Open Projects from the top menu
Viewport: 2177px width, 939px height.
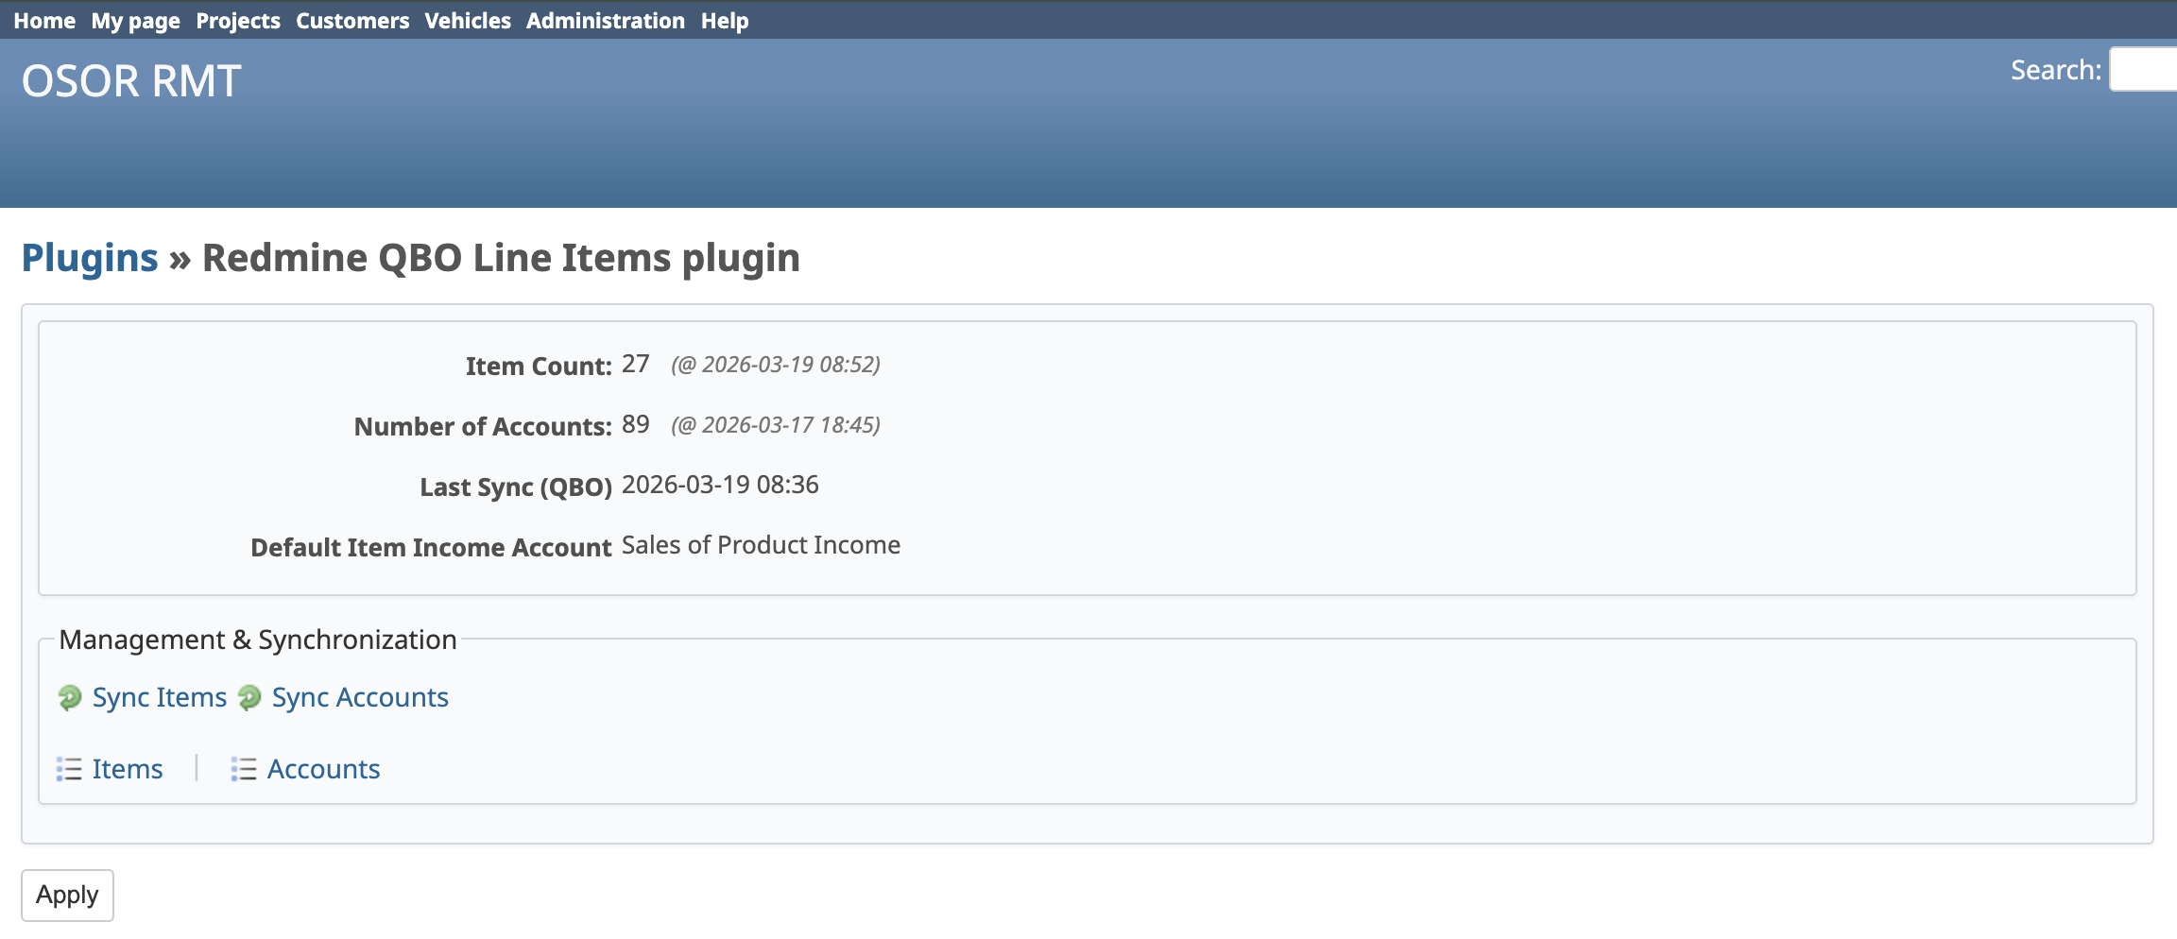point(238,21)
